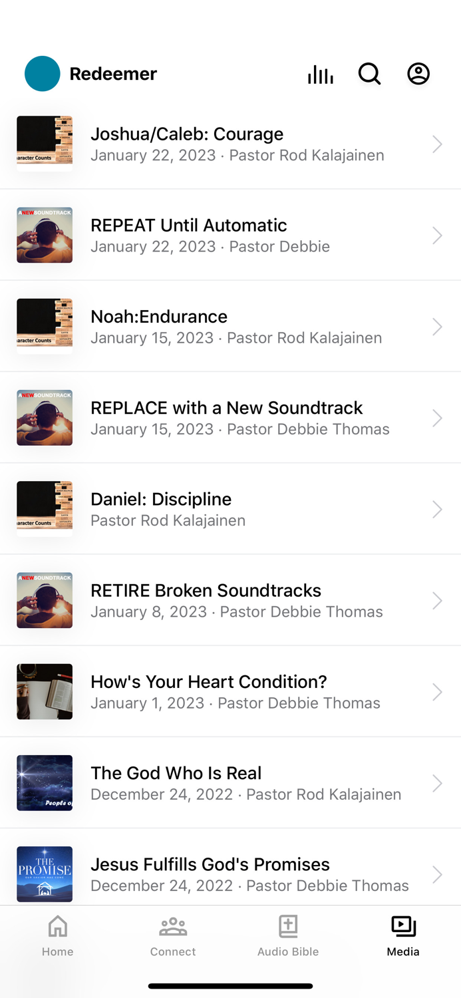Expand the Jesus Fulfills God's Promises chevron
The image size is (461, 998).
click(437, 874)
